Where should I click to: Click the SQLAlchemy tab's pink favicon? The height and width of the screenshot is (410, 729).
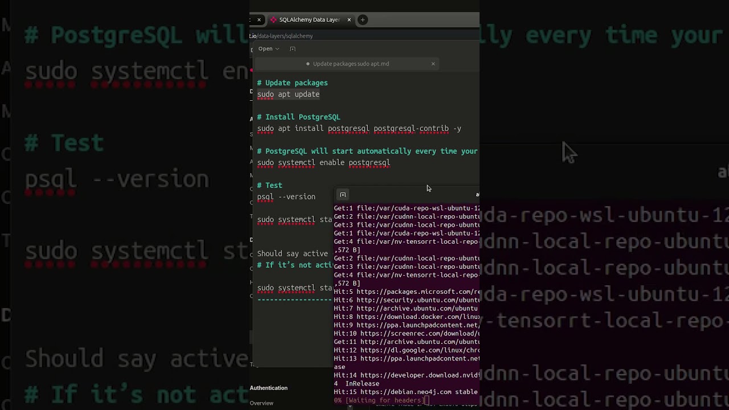tap(273, 19)
